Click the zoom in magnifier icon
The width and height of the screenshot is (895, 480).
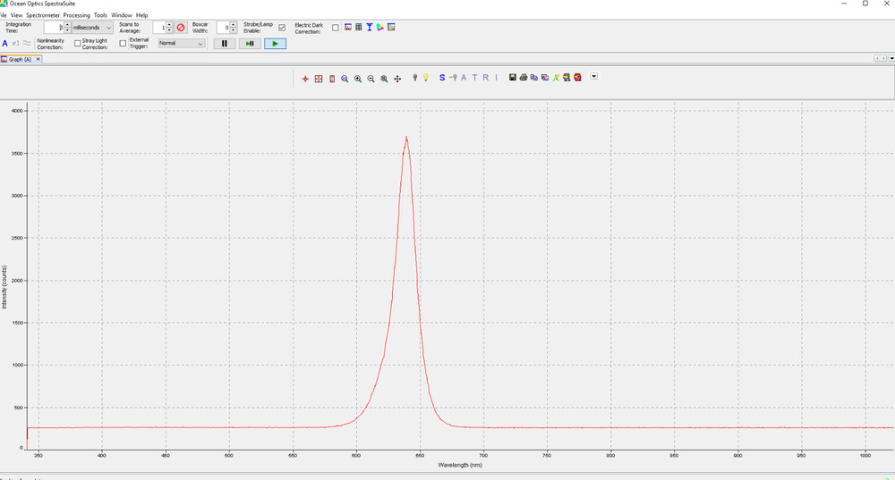point(358,79)
